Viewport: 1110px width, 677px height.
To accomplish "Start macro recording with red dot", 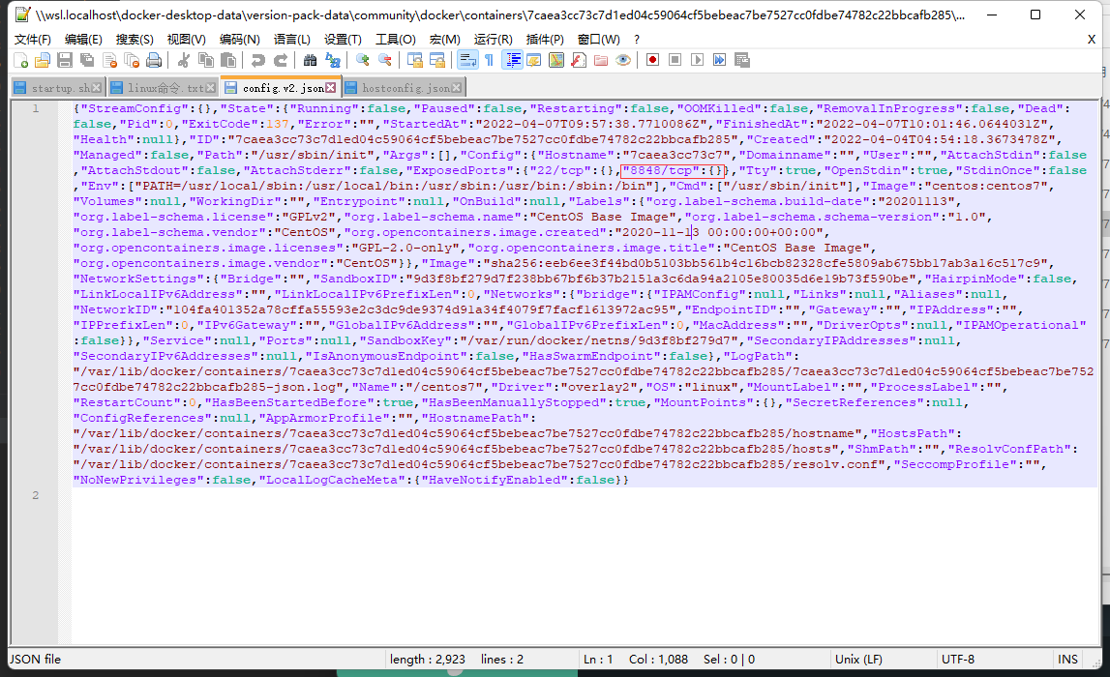I will coord(652,60).
